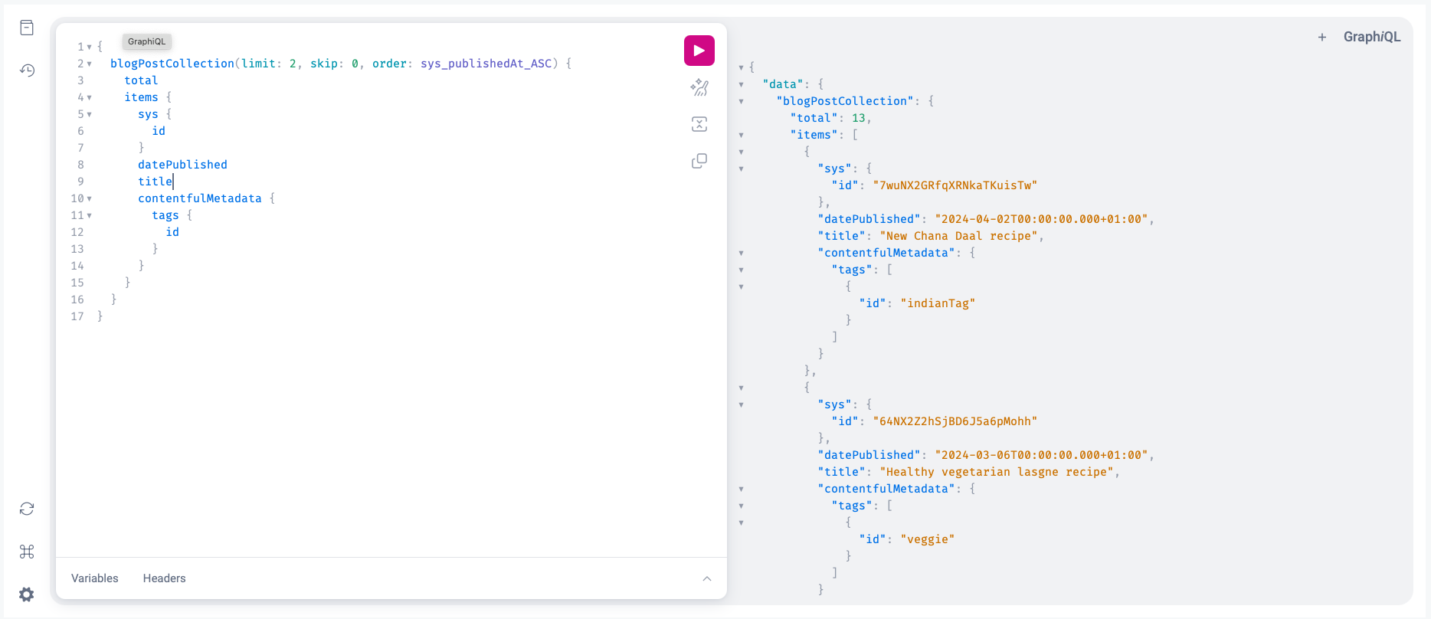Open keyboard shortcuts dialog

27,552
